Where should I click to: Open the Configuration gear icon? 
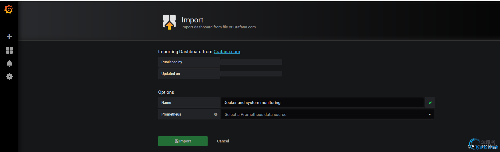tap(9, 76)
